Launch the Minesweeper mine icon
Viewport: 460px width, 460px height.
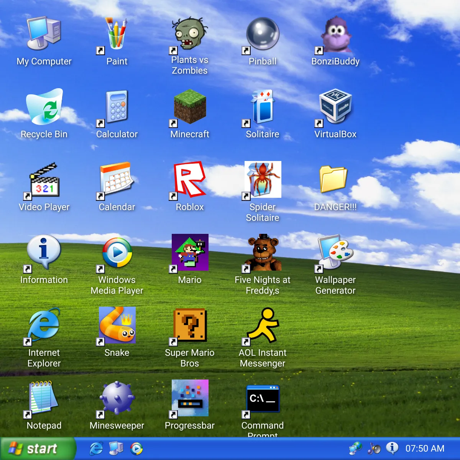[117, 398]
